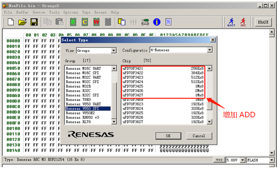
Task: Open the sliders settings icon
Action: tap(134, 22)
